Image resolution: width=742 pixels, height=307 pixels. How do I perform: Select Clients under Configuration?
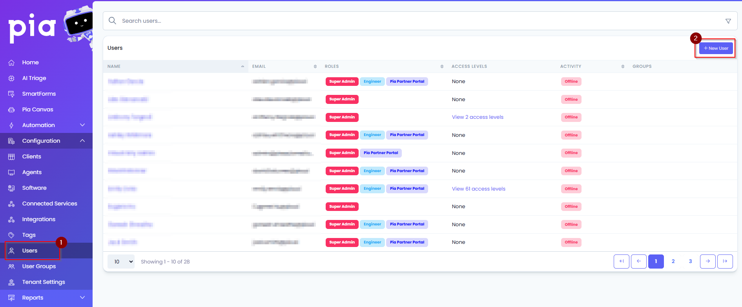46,156
